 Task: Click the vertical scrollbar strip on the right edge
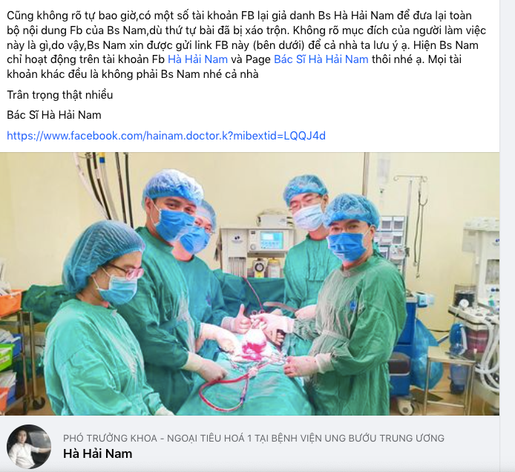508,236
